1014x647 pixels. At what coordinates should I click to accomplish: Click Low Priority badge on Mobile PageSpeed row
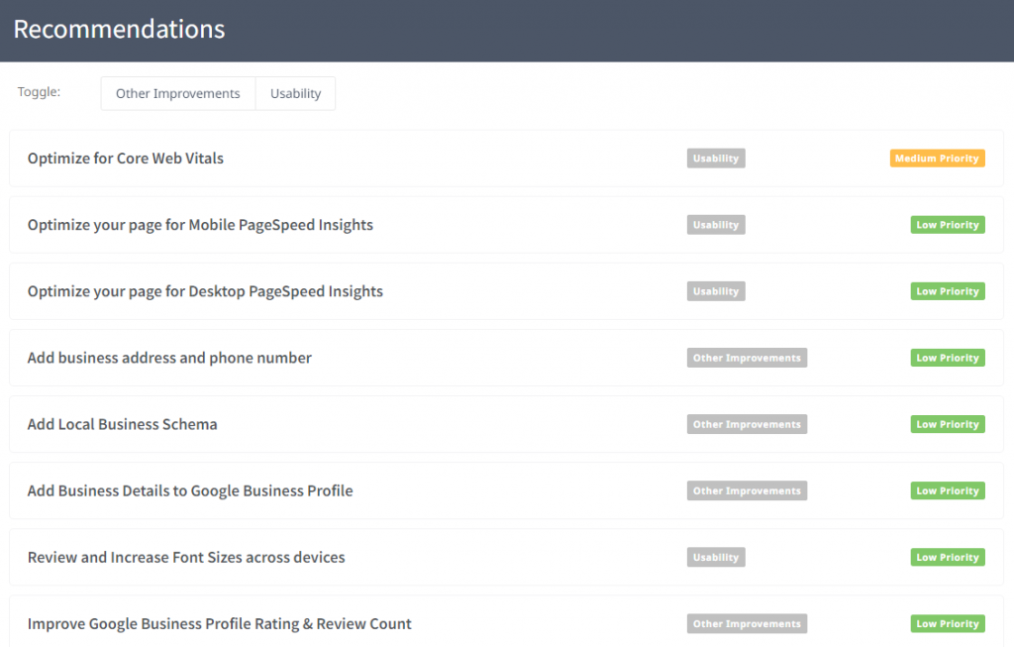click(948, 225)
